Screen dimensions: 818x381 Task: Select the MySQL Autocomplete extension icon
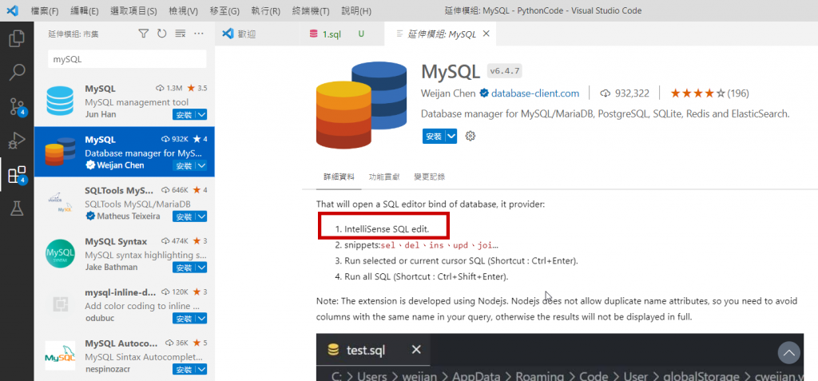60,355
